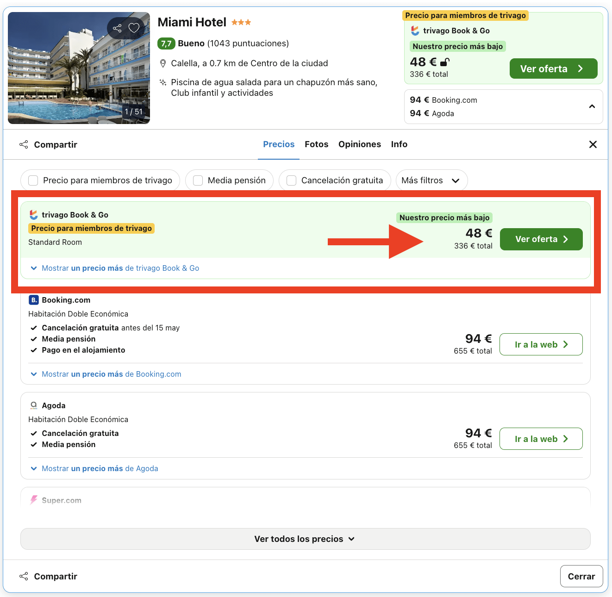Viewport: 612px width, 597px height.
Task: Switch to the Fotos tab
Action: pos(316,144)
